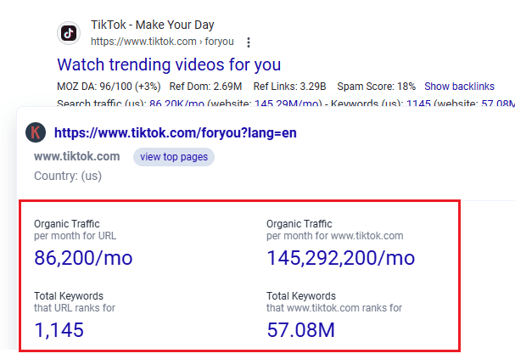Open 'Watch trending videos for you' result
This screenshot has width=515, height=359.
click(x=169, y=65)
